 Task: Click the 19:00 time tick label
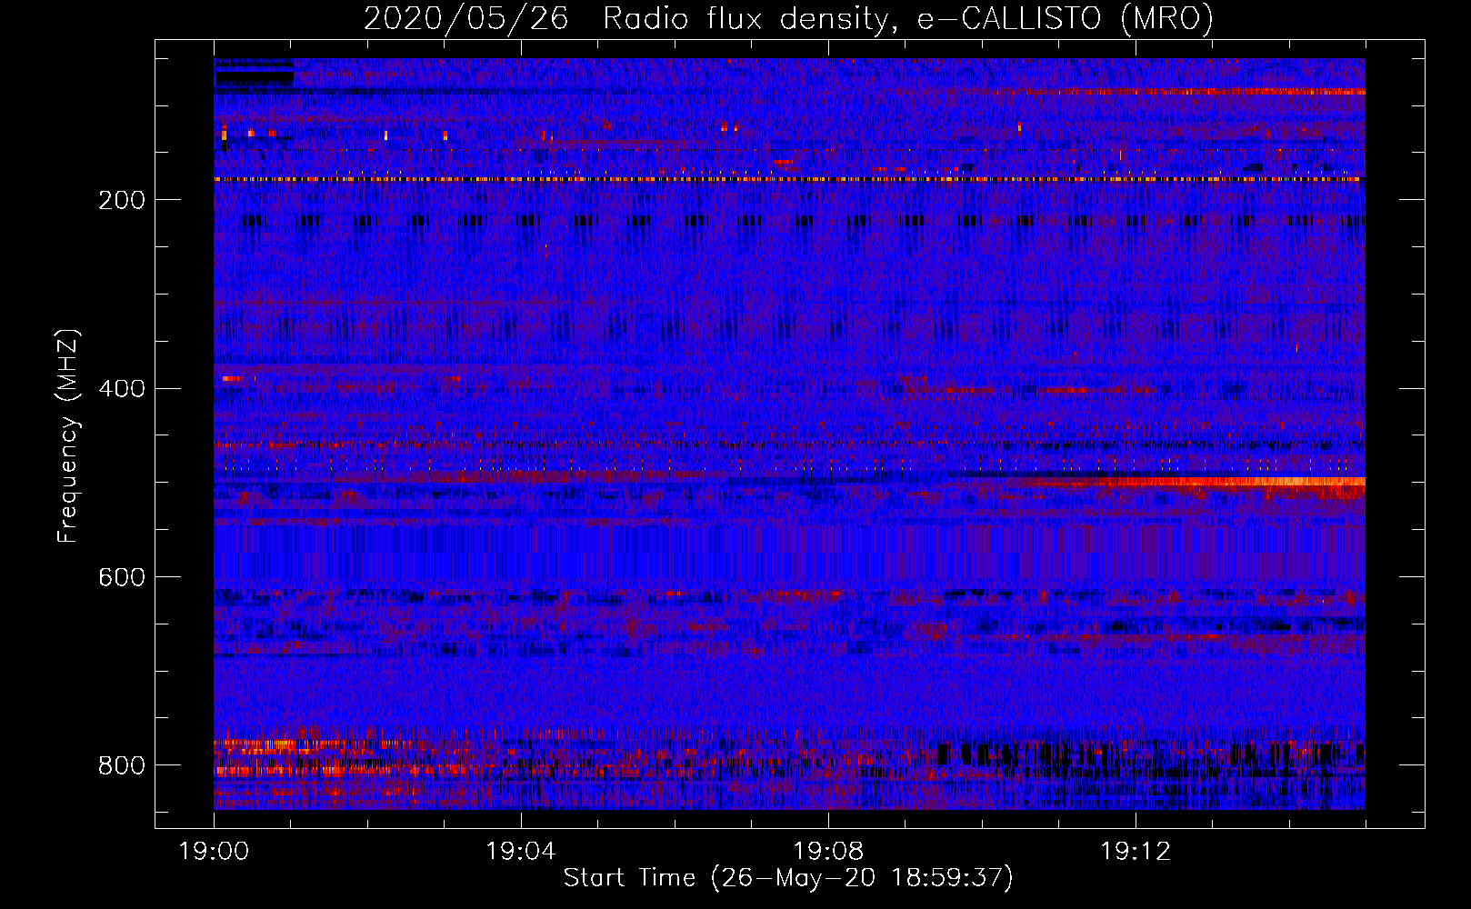(214, 852)
